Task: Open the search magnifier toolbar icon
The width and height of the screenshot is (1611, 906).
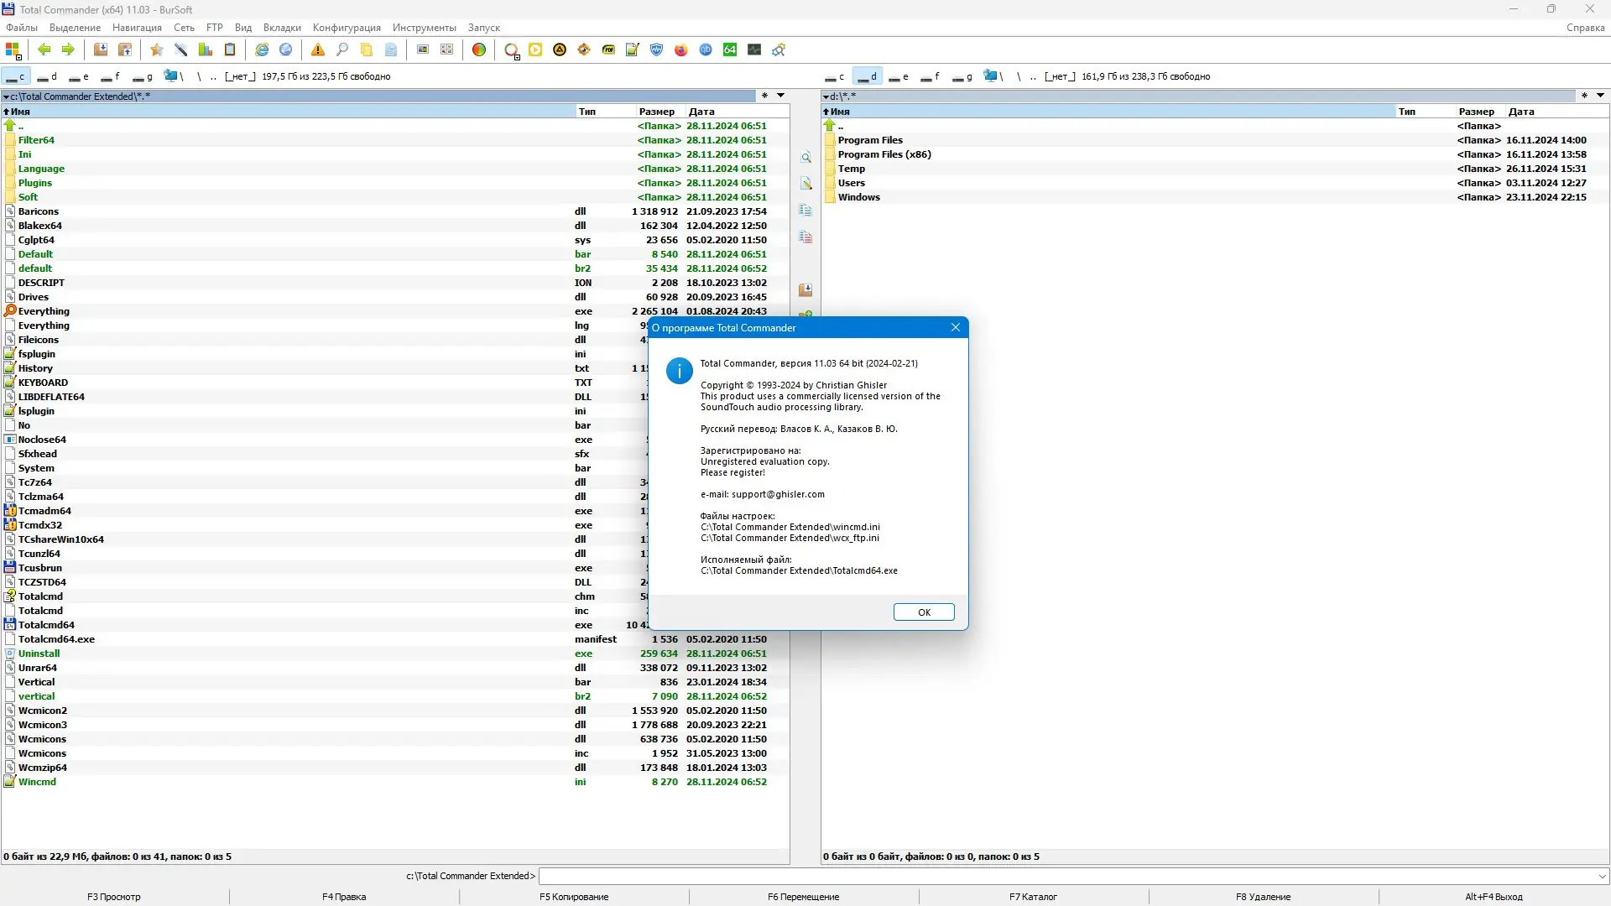Action: pyautogui.click(x=342, y=49)
